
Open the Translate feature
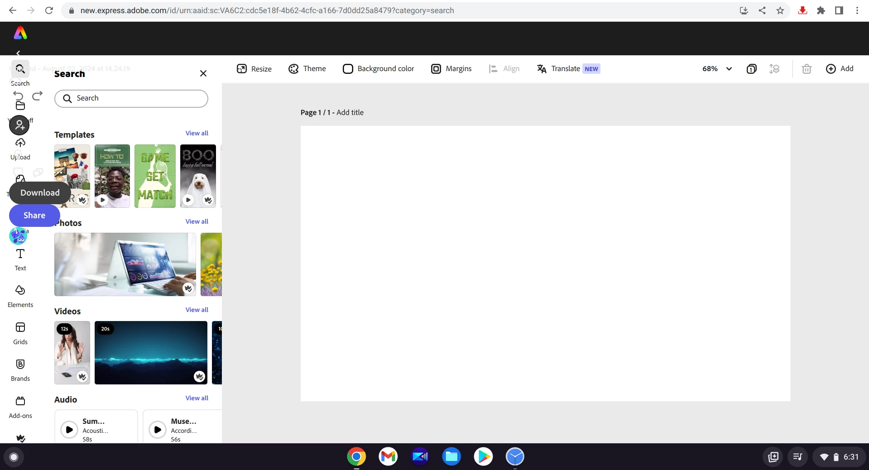click(x=568, y=69)
